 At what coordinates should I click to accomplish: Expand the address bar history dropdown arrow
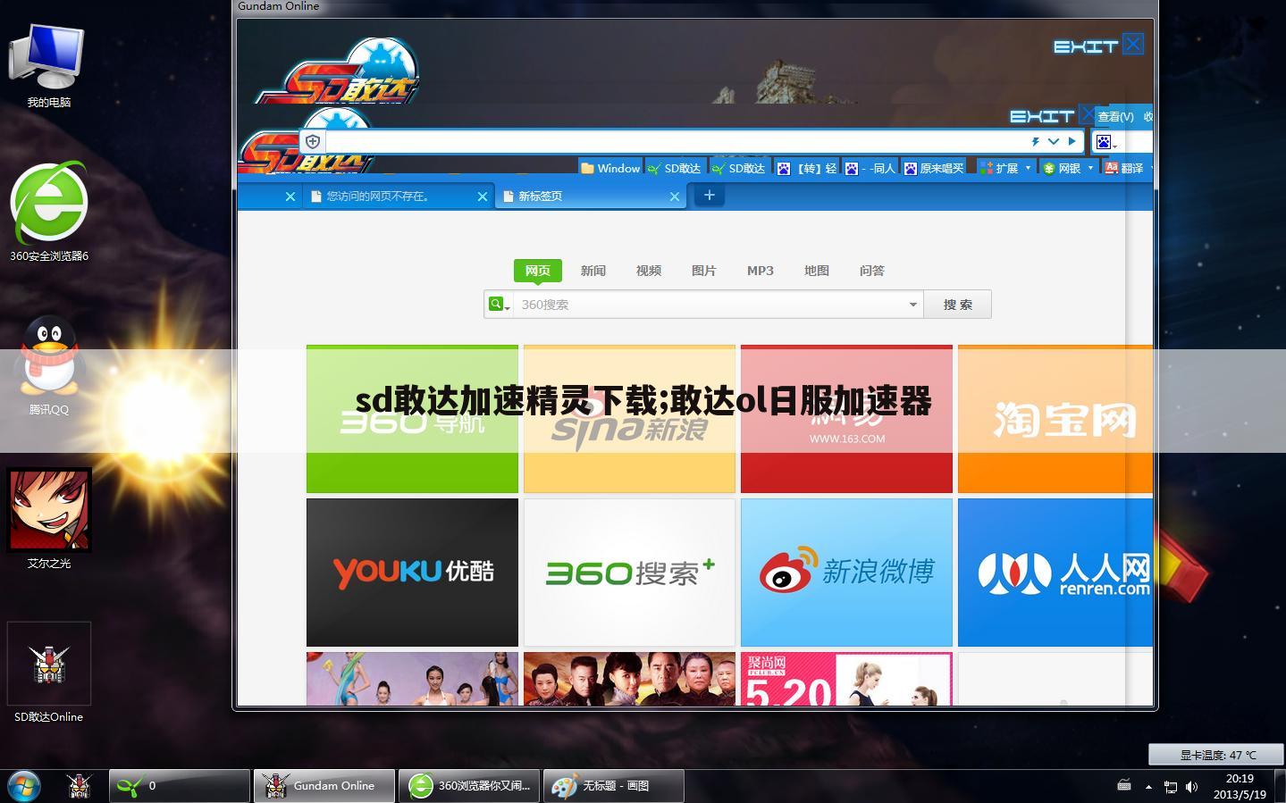pyautogui.click(x=1054, y=141)
